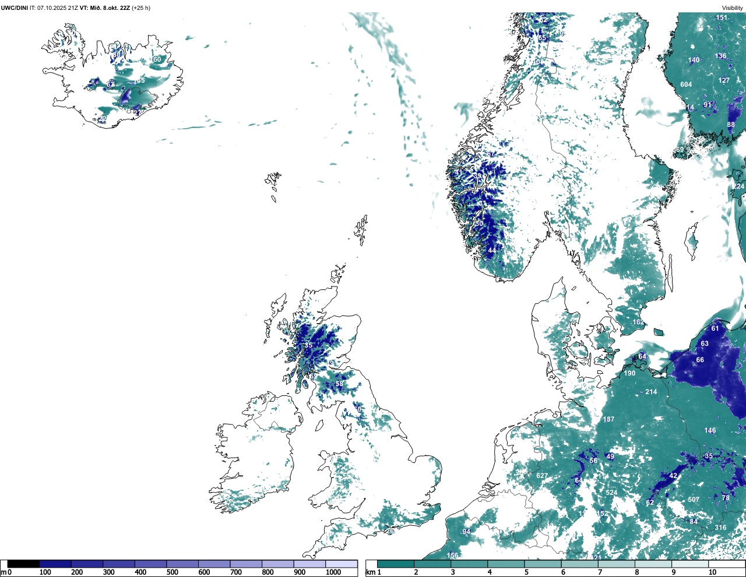
Task: Click the 'km 1' legend label
Action: point(374,572)
